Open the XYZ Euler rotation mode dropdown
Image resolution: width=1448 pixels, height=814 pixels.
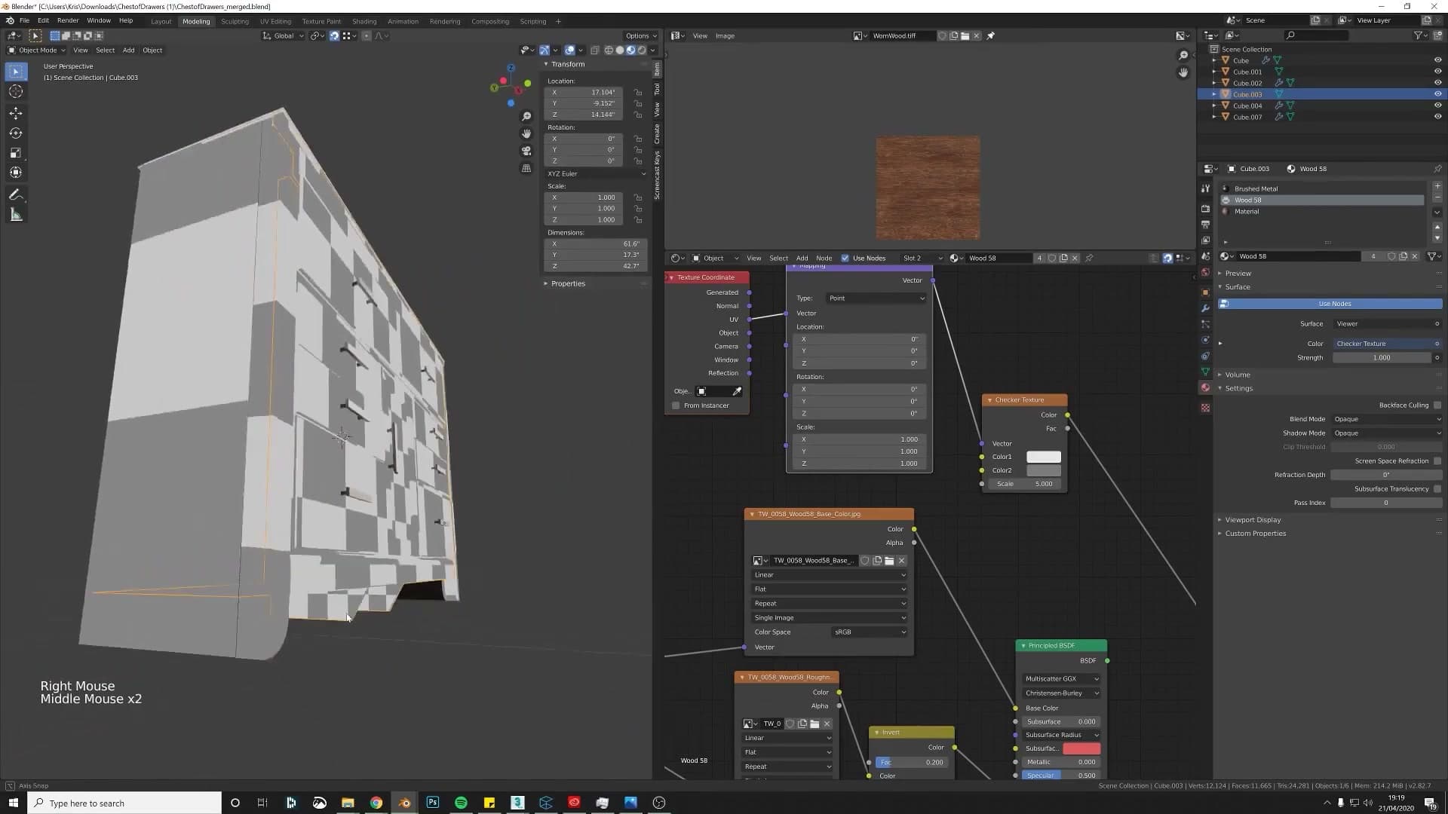596,173
